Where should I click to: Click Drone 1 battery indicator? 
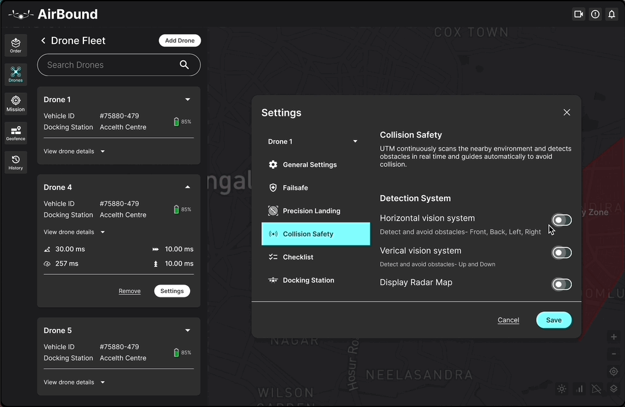(x=183, y=122)
